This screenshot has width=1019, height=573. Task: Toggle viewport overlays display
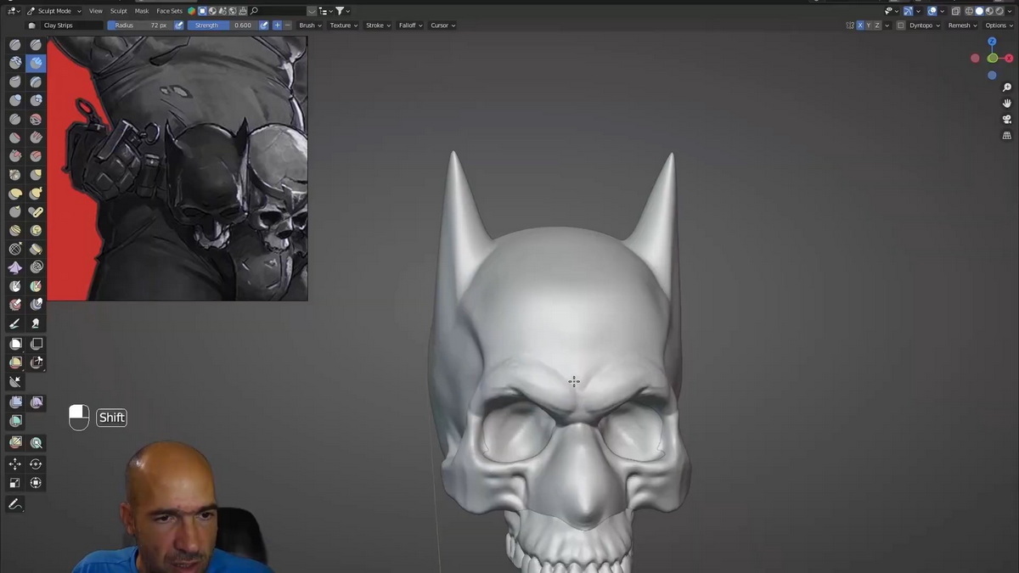[x=932, y=11]
